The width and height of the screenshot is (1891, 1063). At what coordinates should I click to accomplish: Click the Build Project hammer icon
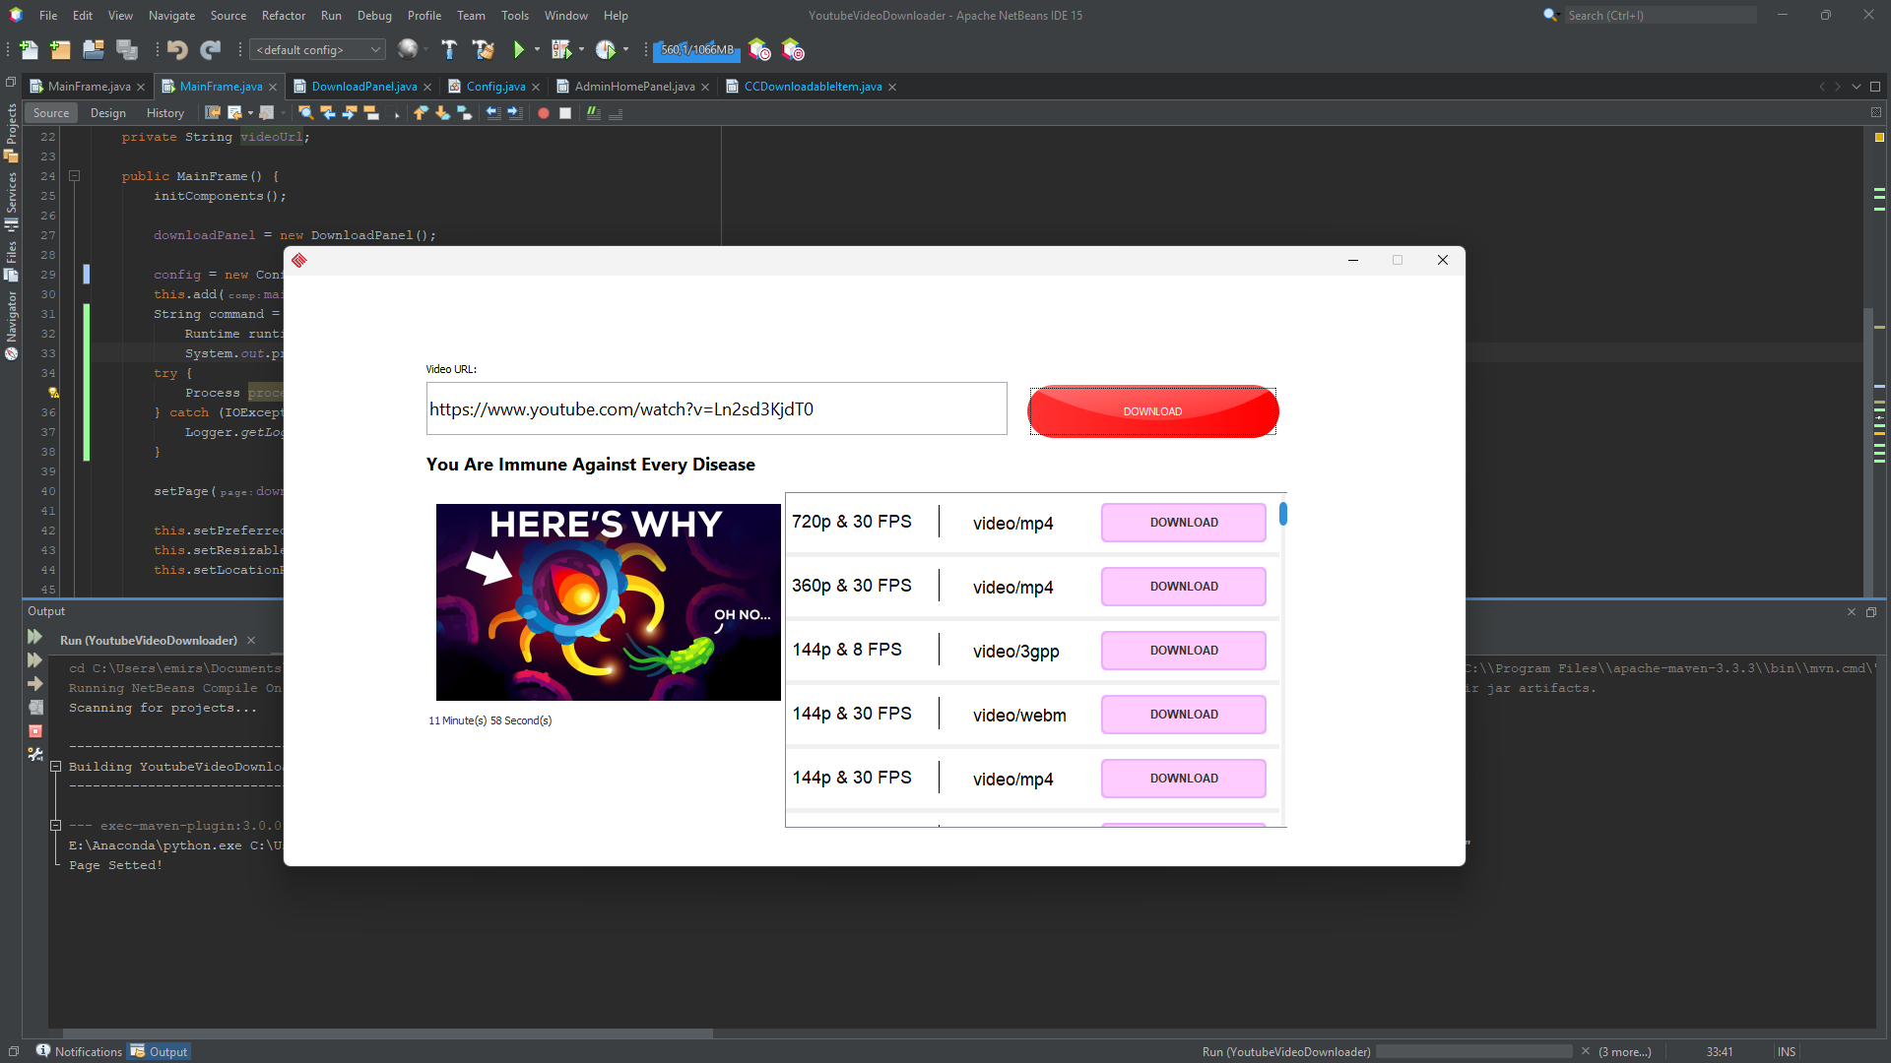click(449, 49)
